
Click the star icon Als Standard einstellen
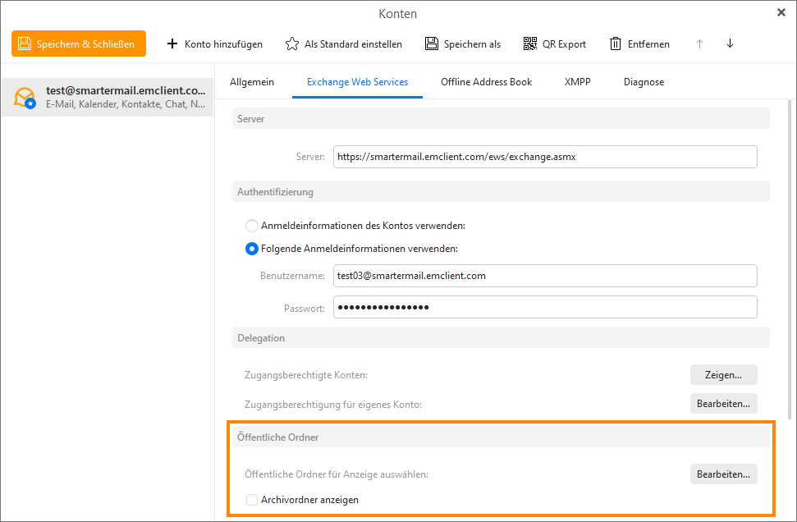click(x=291, y=44)
